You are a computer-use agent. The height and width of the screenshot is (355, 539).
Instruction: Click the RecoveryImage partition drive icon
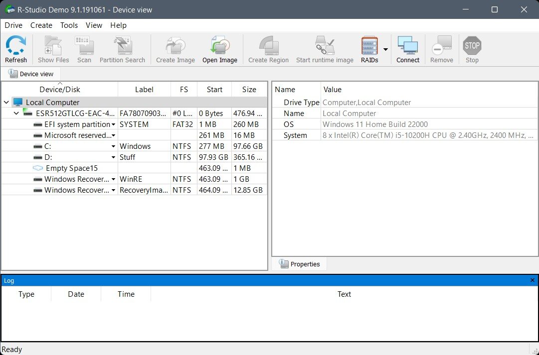click(x=38, y=190)
